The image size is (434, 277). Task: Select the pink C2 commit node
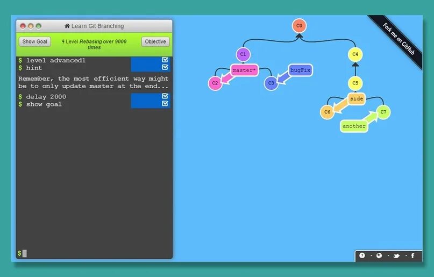(215, 83)
